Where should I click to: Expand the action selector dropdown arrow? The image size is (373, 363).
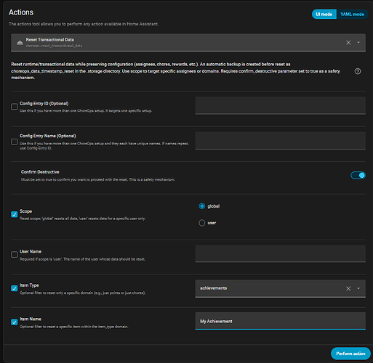[x=358, y=43]
